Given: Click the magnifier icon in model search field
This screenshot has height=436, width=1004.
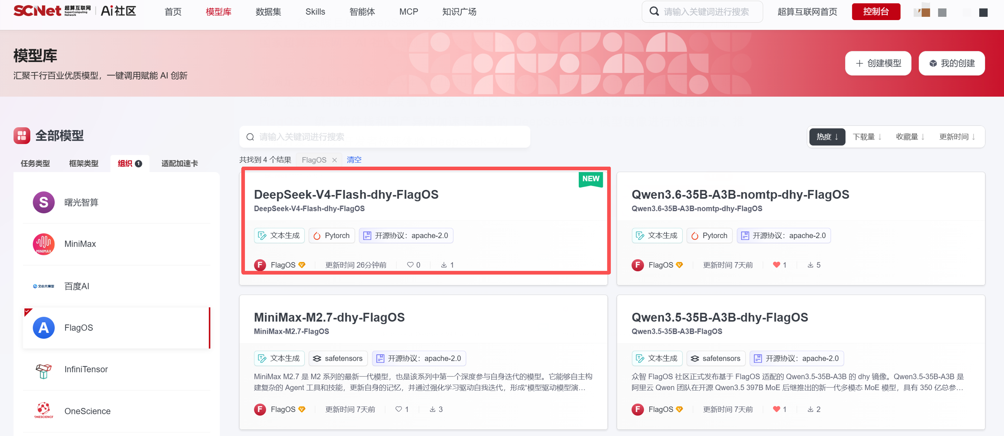Looking at the screenshot, I should tap(250, 137).
